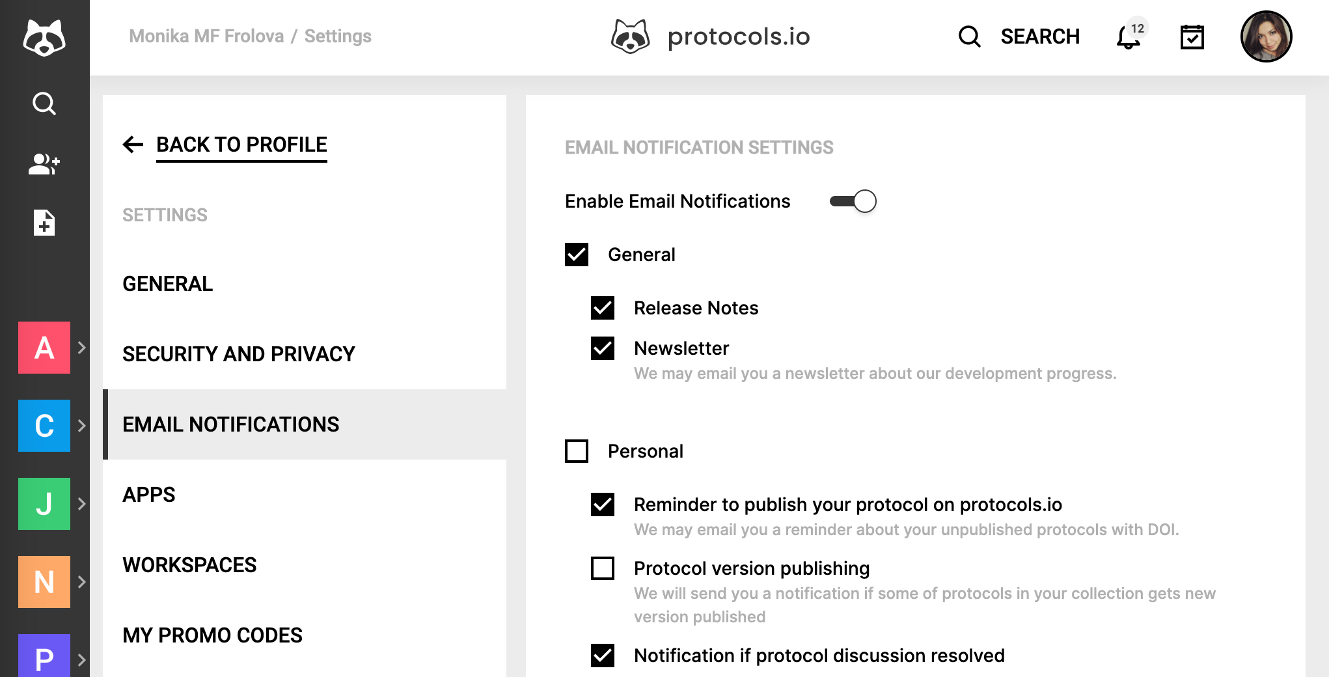
Task: Expand the orange N workspace chevron
Action: tap(82, 582)
